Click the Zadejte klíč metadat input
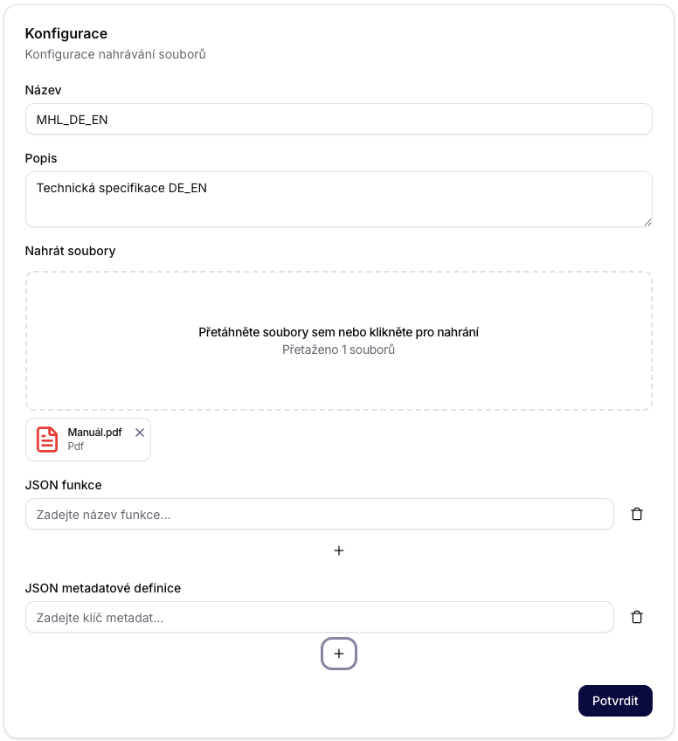Viewport: 678px width, 741px height. (x=319, y=617)
